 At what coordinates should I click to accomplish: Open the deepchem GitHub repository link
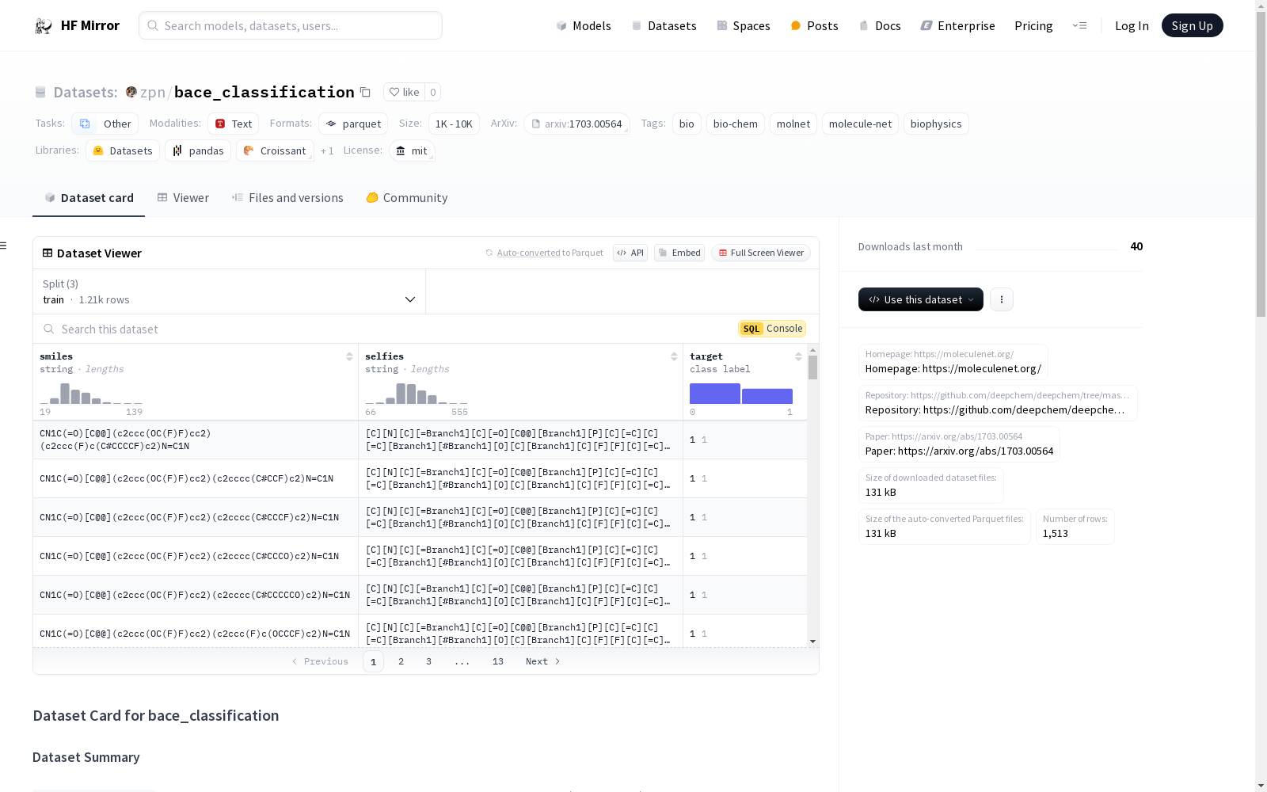(x=998, y=403)
